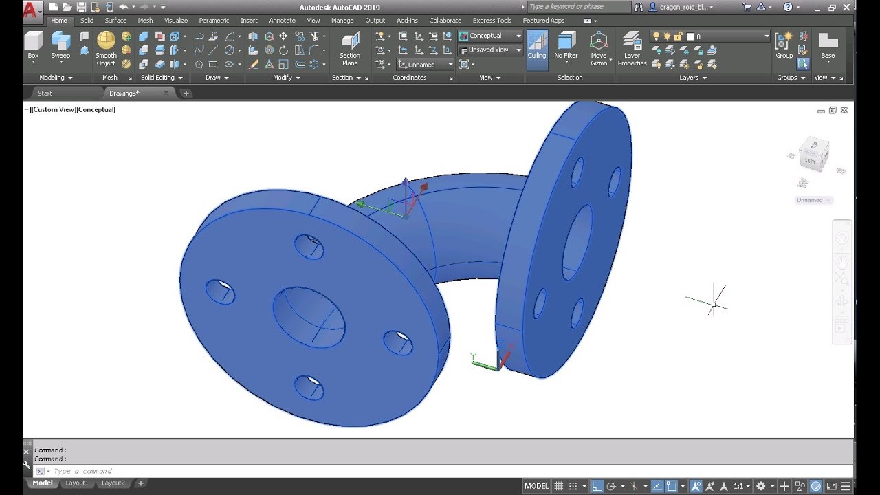Open the Autodesk App Store cart icon
880x495 pixels.
click(x=747, y=7)
